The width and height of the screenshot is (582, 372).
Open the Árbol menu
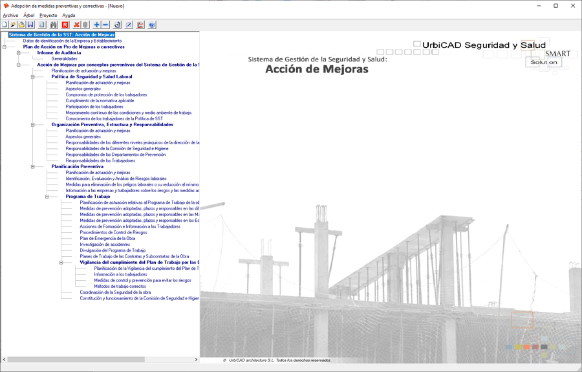pos(29,16)
